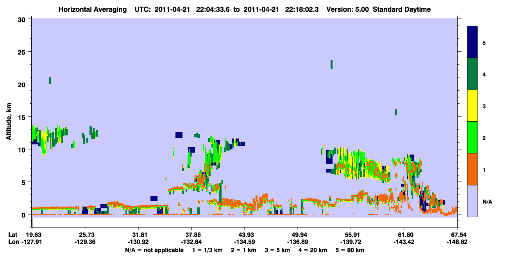Image resolution: width=508 pixels, height=261 pixels.
Task: Click longitude value -130.92
Action: pyautogui.click(x=138, y=242)
